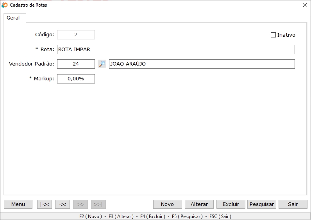The height and width of the screenshot is (220, 311).
Task: Open Pesquisar to search routes
Action: click(262, 204)
